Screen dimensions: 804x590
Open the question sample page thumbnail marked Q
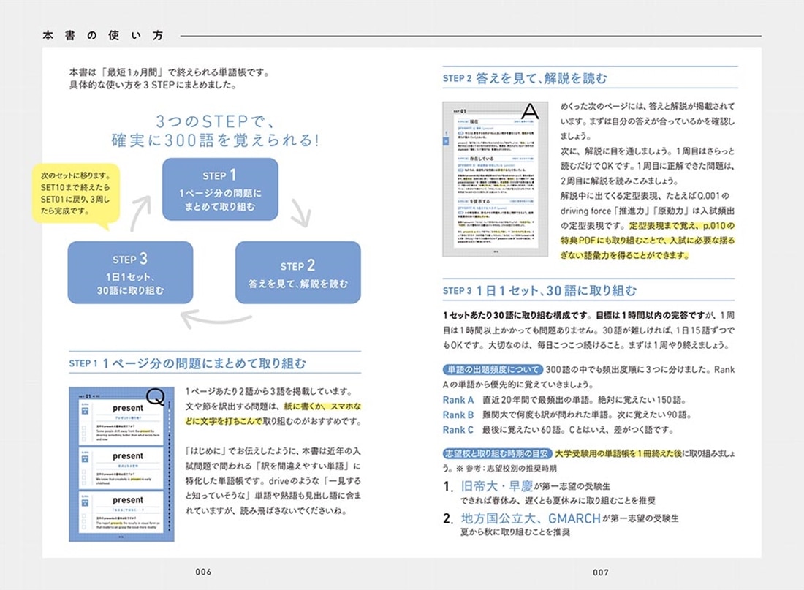121,464
